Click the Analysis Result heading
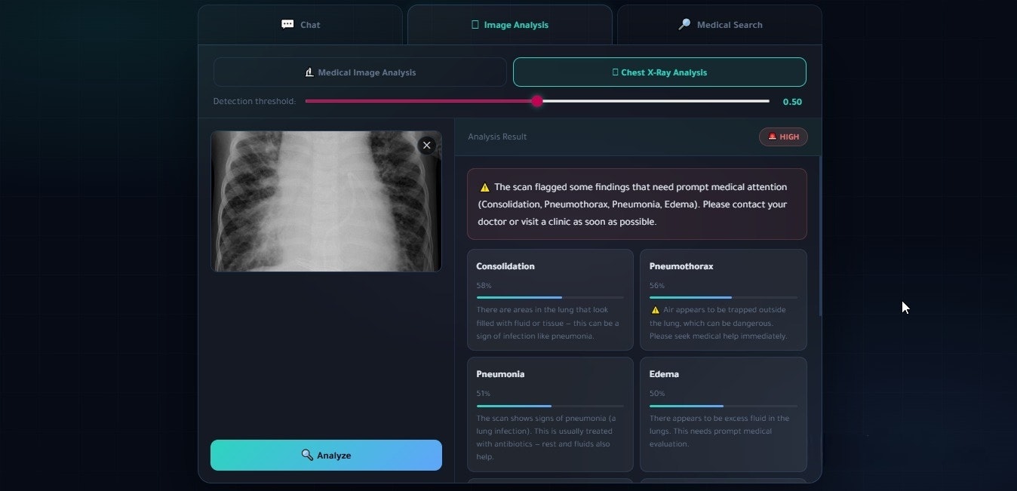 [x=497, y=137]
